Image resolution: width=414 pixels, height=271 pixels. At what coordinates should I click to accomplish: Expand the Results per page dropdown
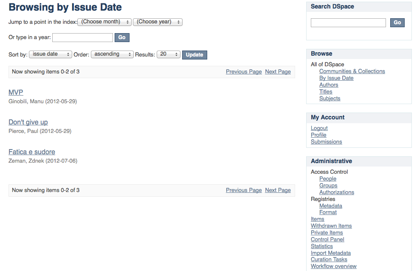(x=169, y=54)
